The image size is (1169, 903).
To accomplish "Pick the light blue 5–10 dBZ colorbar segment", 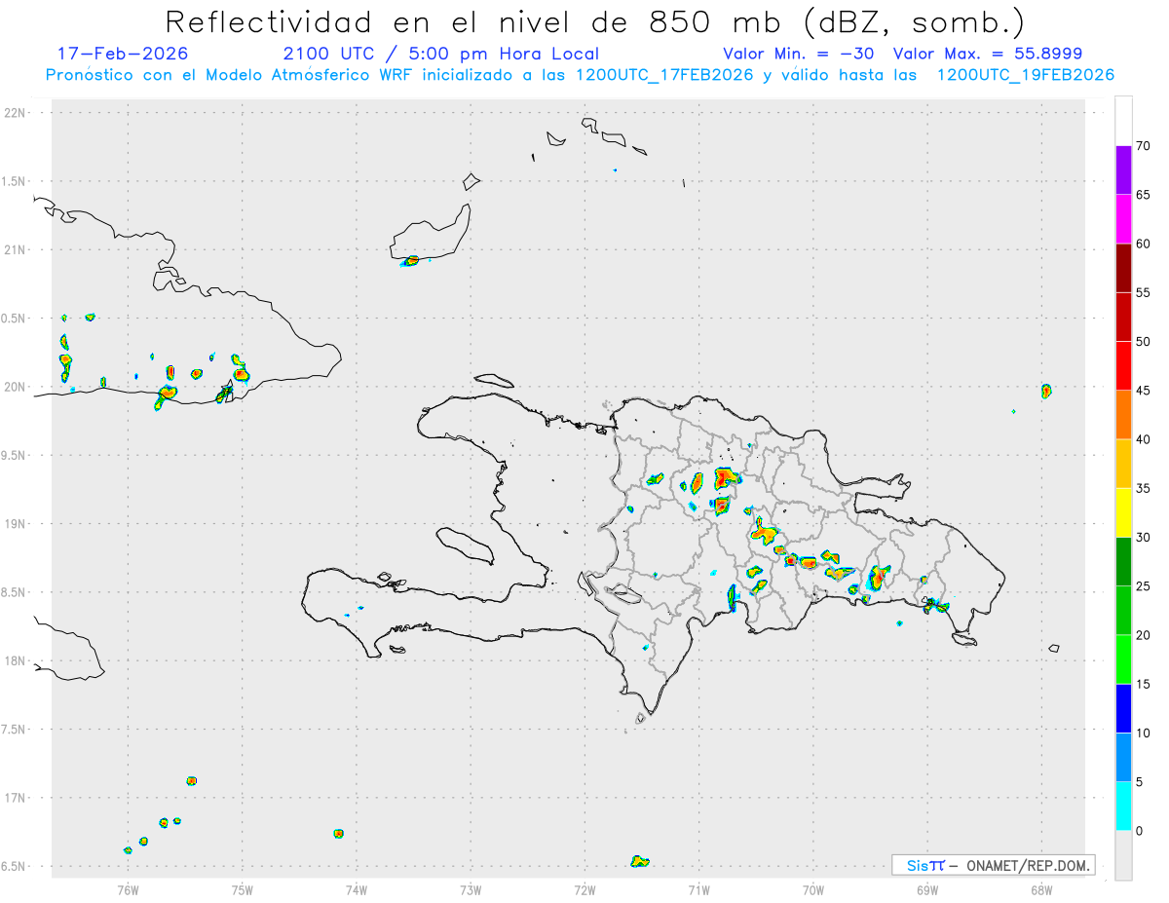I will [x=1123, y=757].
